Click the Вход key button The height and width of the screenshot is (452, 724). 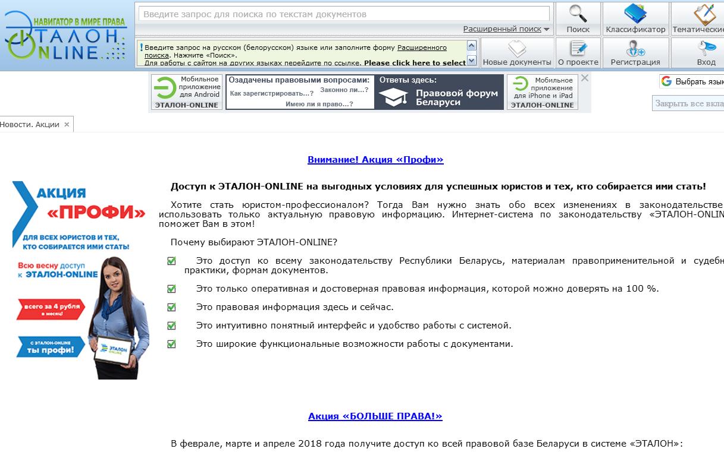pos(698,53)
